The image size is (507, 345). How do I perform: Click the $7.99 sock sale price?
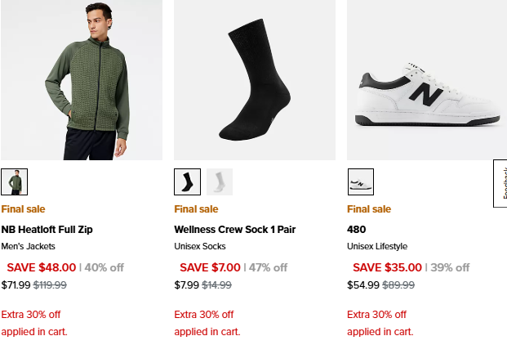point(186,285)
